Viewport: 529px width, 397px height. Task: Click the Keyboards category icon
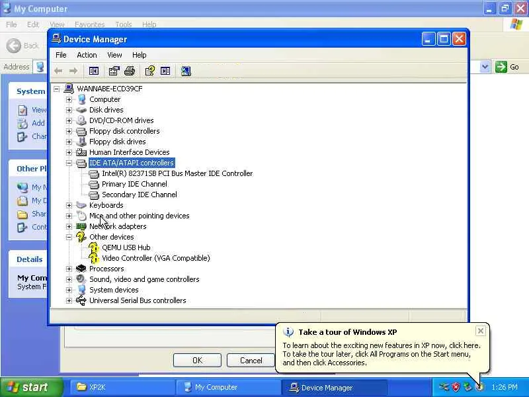click(x=81, y=205)
